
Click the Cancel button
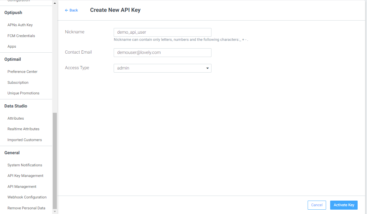pos(317,205)
